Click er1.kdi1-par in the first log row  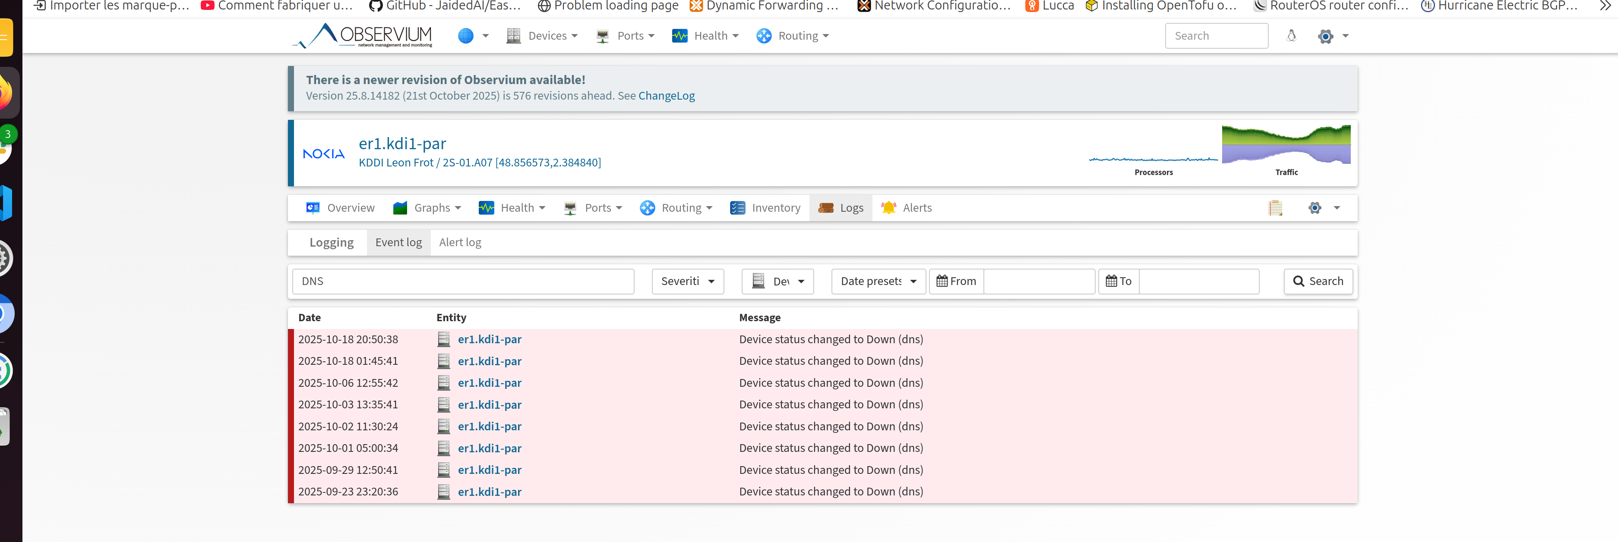489,339
